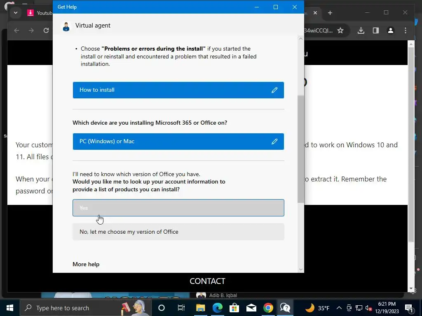Edit the "PC (Windows) or Mac" answer
The height and width of the screenshot is (316, 422).
274,142
